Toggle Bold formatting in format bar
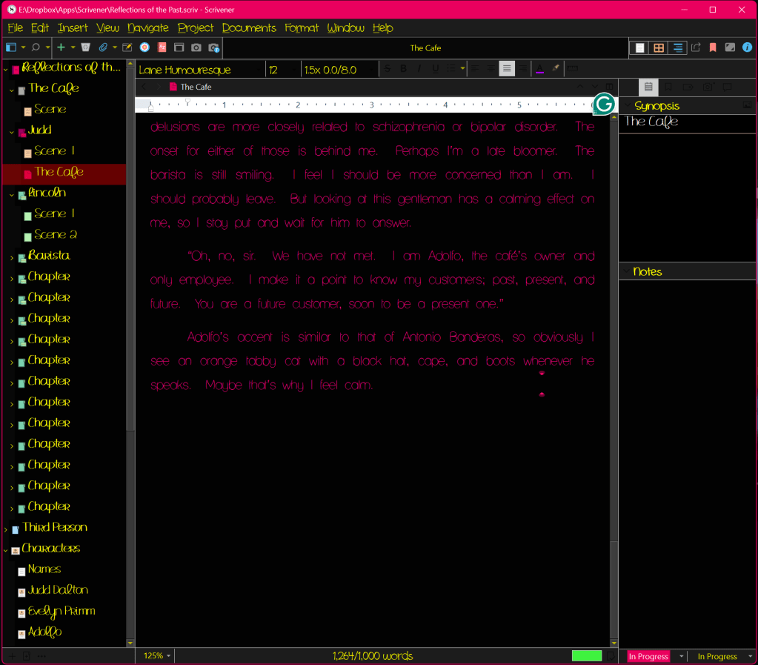 (x=403, y=69)
